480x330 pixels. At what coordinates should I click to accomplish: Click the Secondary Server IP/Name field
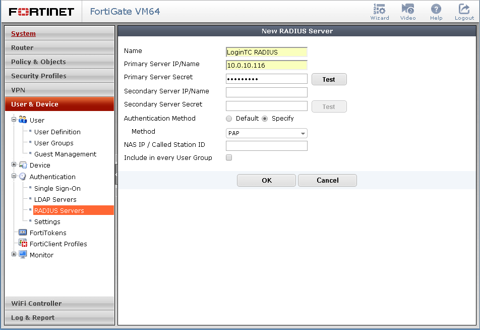coord(266,92)
